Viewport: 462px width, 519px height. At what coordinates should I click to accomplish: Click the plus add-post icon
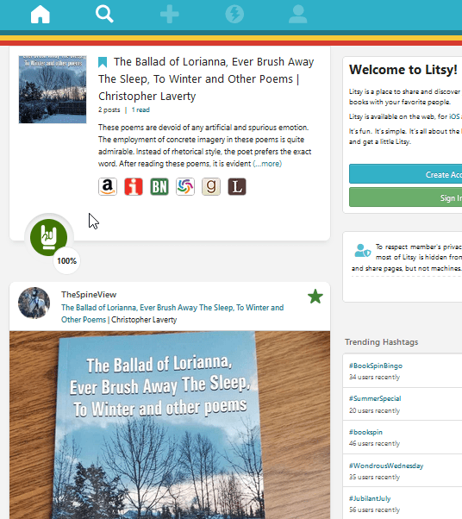pos(170,15)
